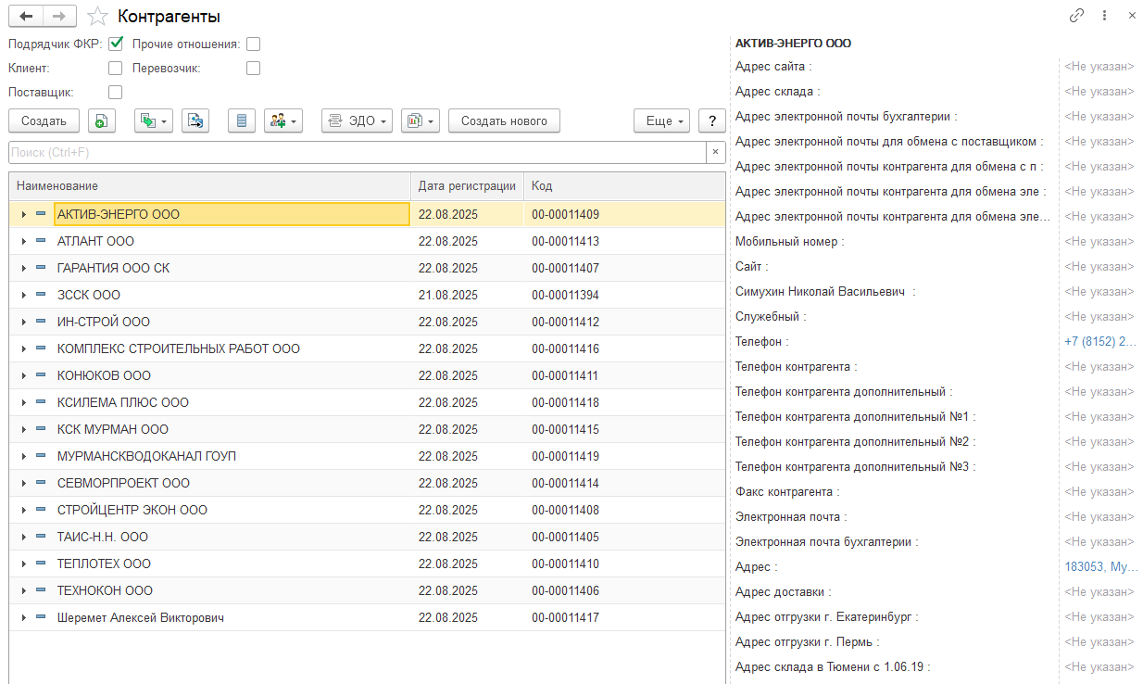Click the row icon beside ЗССК ООО
This screenshot has width=1143, height=684.
click(41, 295)
